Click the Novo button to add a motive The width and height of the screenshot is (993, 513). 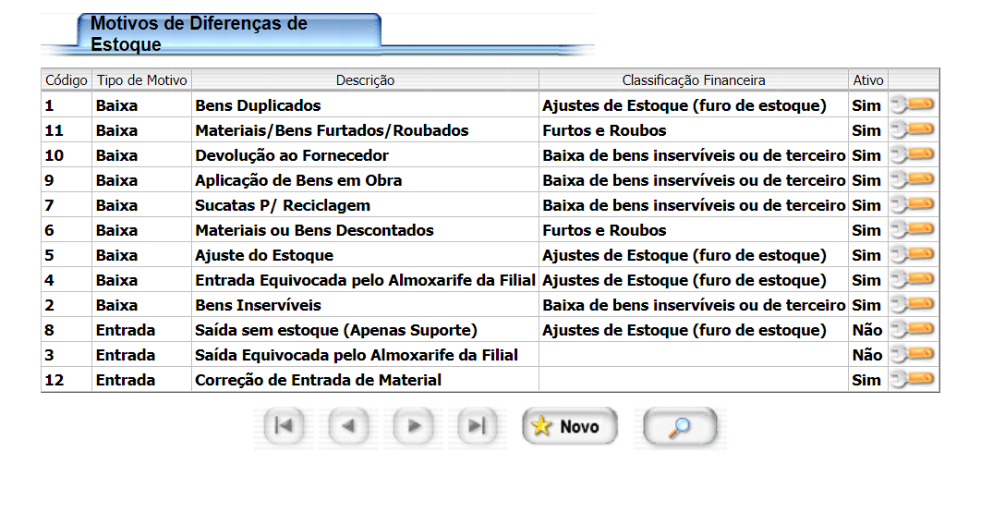[x=568, y=426]
